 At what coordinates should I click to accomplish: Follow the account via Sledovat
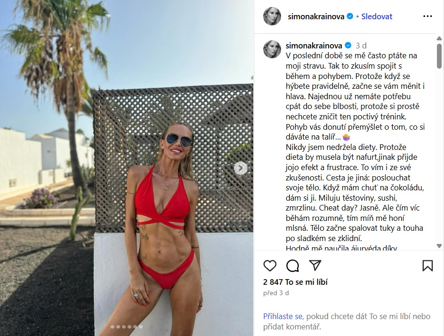[377, 16]
